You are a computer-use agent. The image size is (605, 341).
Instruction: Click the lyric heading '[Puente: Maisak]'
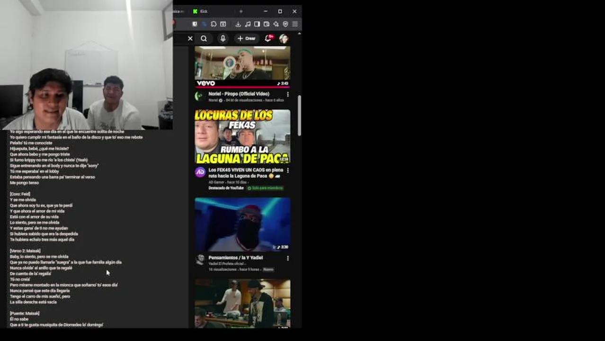[x=25, y=314]
